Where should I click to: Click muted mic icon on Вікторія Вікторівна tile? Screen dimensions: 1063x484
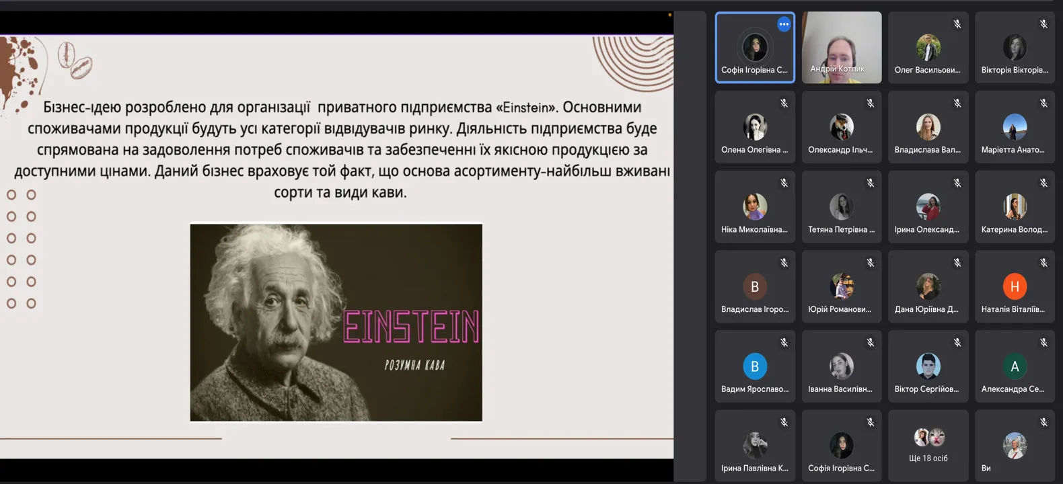[x=1043, y=24]
